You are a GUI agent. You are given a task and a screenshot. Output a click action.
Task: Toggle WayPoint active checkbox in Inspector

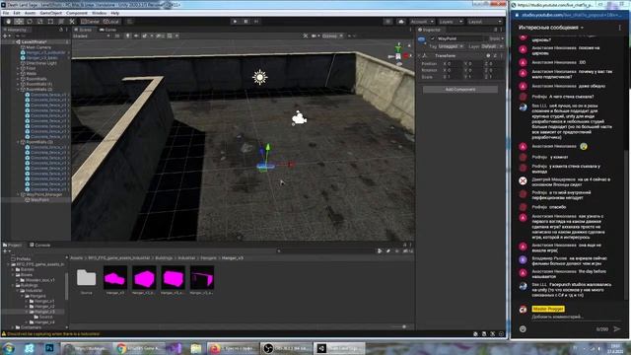click(x=433, y=38)
